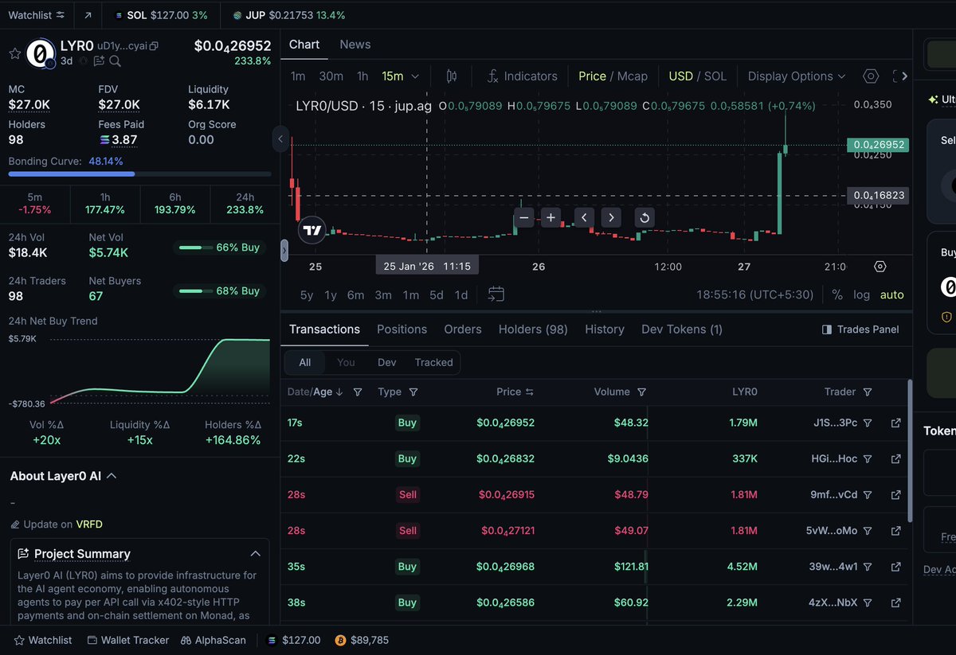Toggle the Trades Panel
Image resolution: width=956 pixels, height=655 pixels.
pos(860,329)
